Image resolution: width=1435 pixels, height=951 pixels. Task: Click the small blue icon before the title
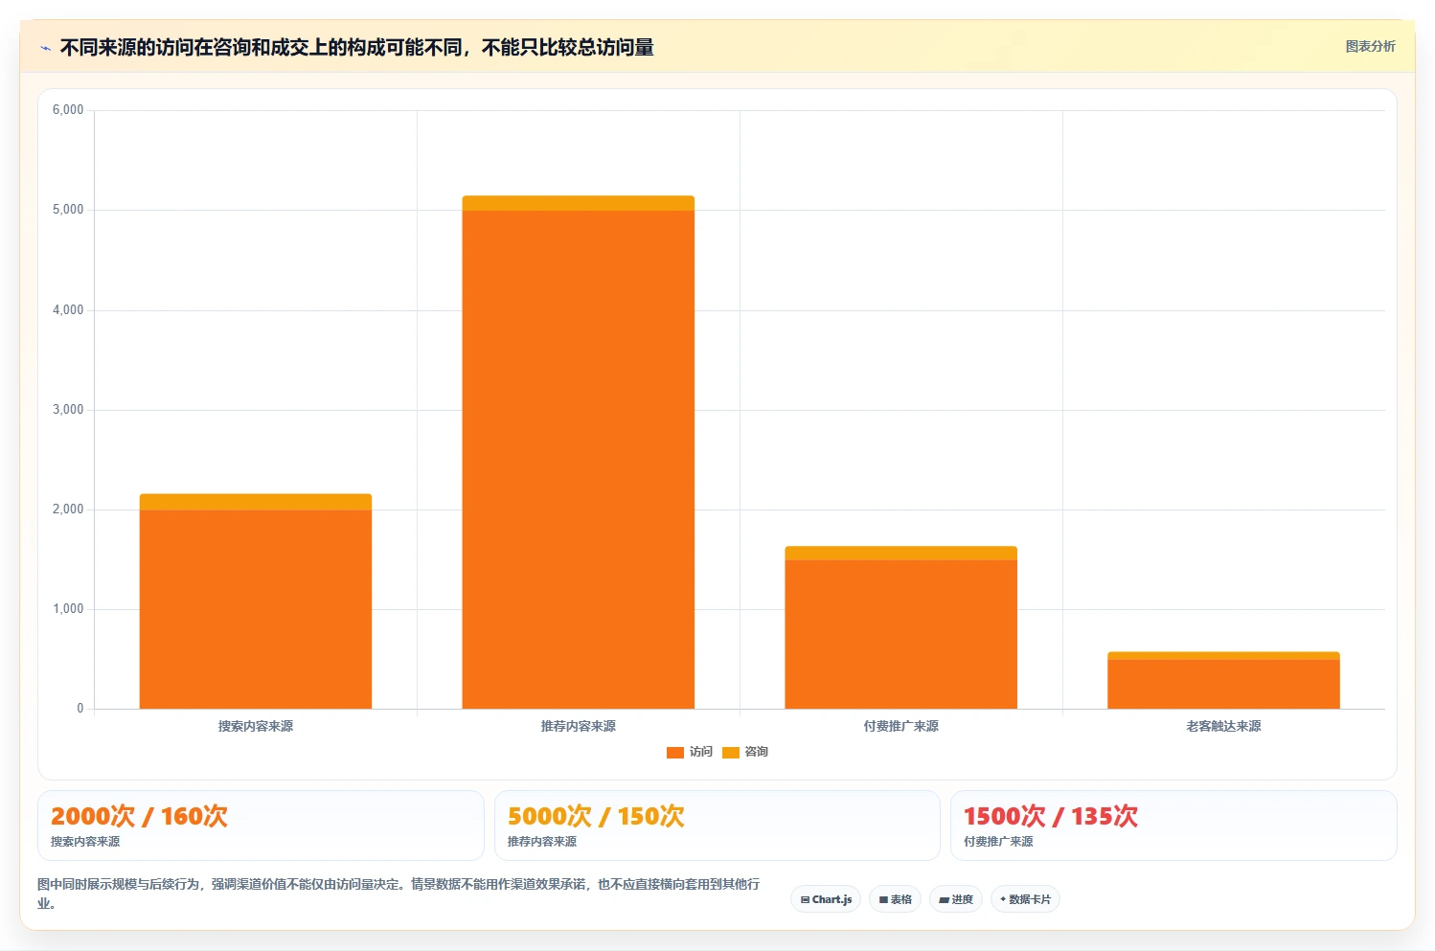click(45, 48)
